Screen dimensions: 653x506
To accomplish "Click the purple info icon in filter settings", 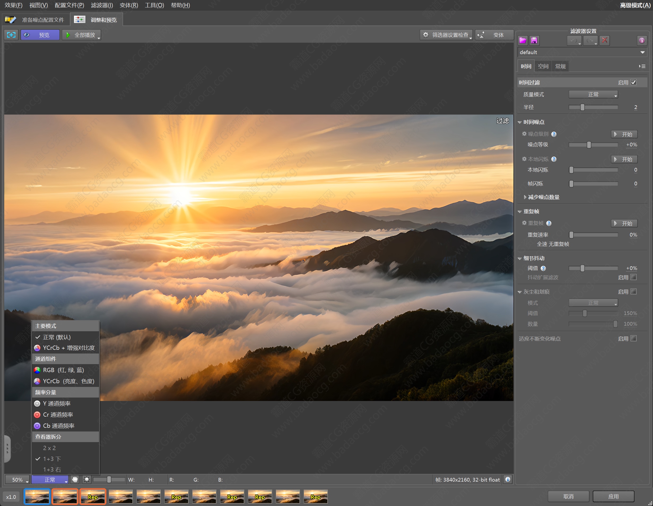I will (642, 40).
